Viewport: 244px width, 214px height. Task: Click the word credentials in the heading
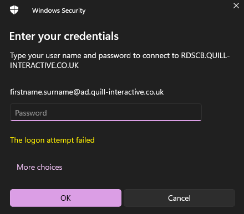pos(91,36)
